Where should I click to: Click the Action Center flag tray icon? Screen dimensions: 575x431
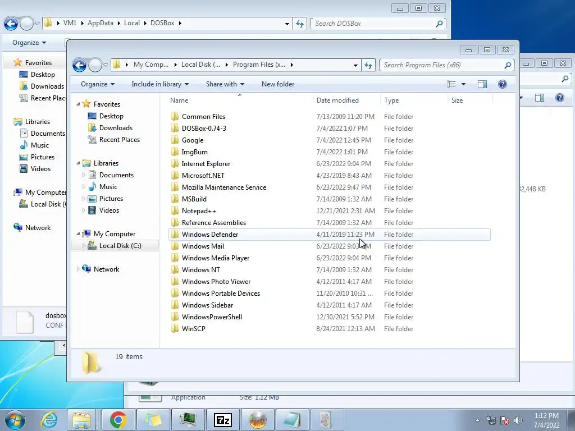(x=505, y=420)
